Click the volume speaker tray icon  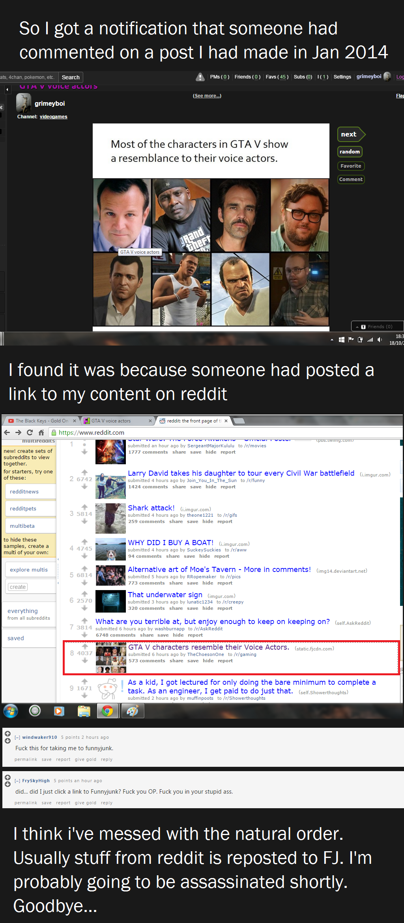coord(380,340)
